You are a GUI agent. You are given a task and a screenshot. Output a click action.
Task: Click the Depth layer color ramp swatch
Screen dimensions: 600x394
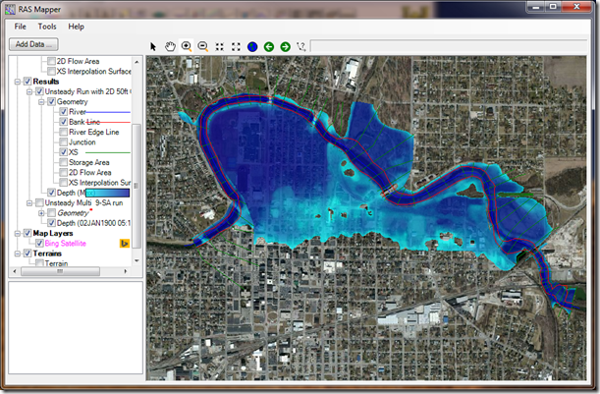coord(108,193)
